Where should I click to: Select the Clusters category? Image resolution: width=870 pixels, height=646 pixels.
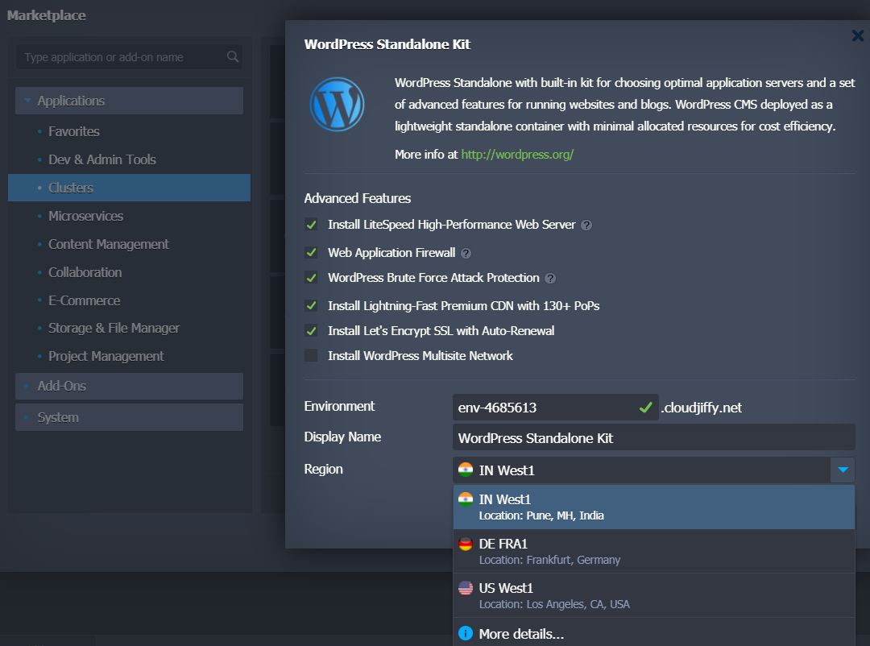[129, 188]
